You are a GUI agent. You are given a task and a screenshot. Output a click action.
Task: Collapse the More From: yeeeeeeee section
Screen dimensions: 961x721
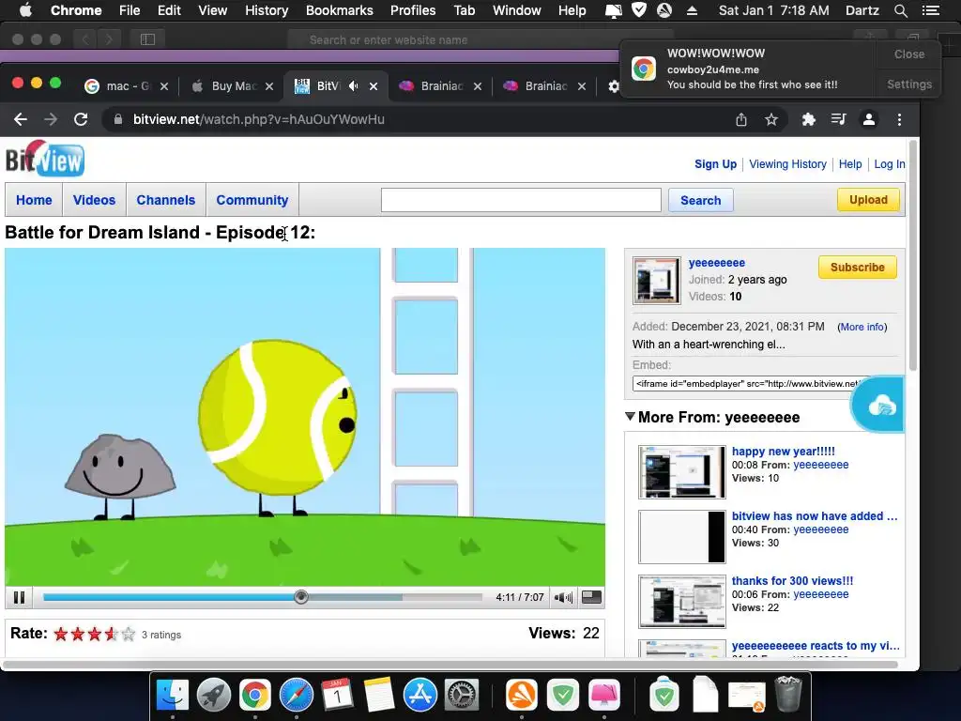pos(630,416)
